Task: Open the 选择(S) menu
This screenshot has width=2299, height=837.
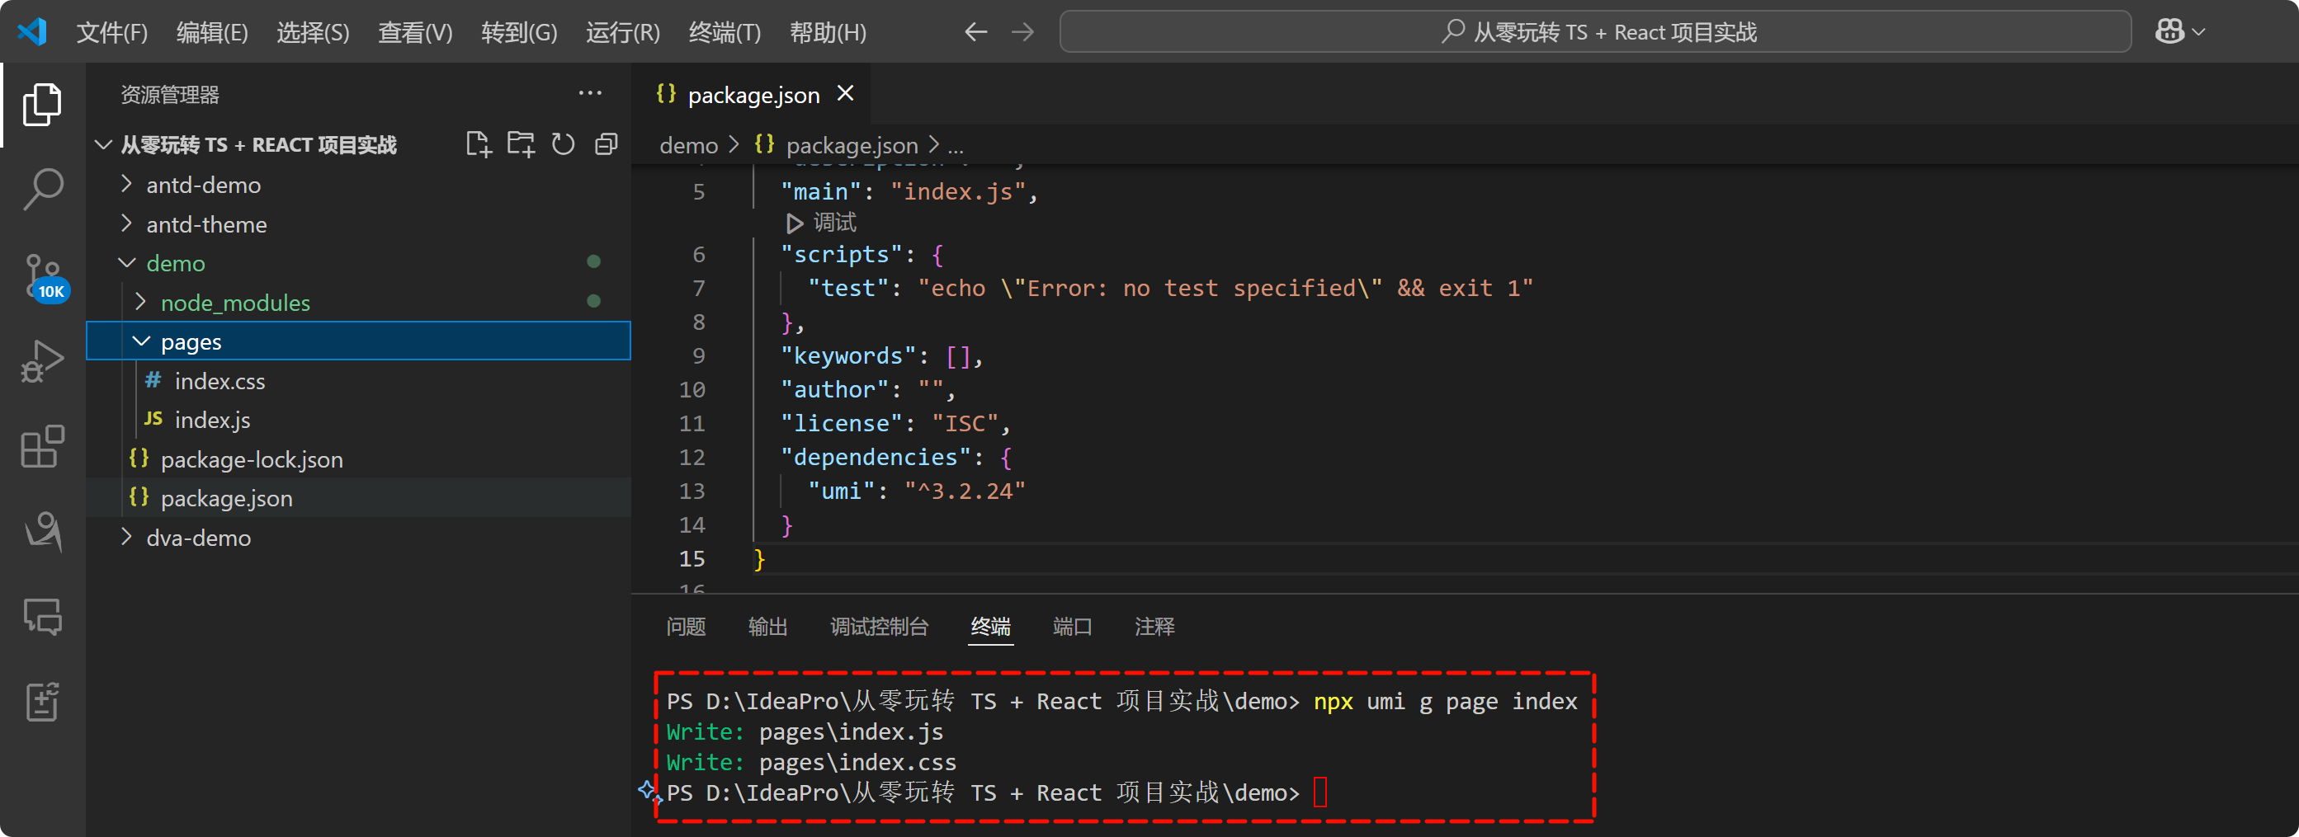Action: click(313, 32)
